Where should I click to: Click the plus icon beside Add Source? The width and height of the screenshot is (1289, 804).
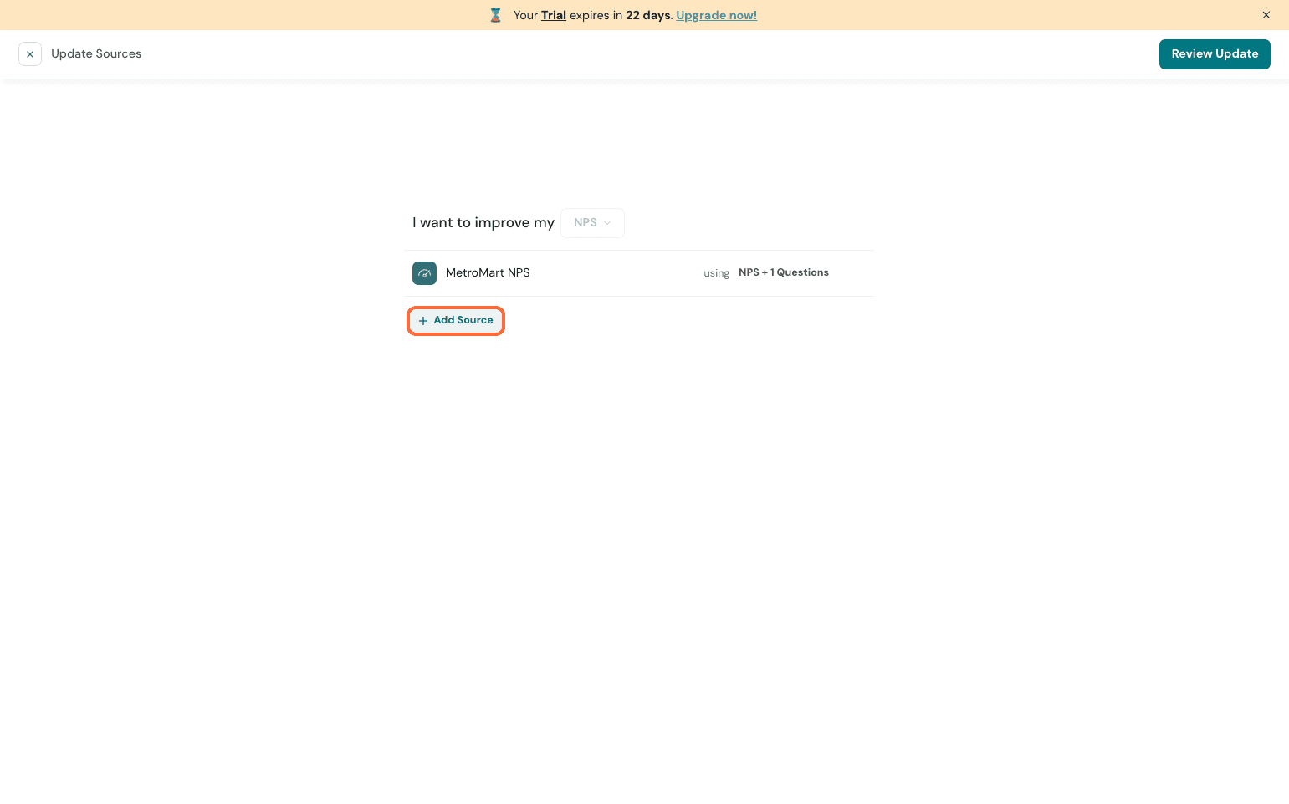click(x=423, y=321)
